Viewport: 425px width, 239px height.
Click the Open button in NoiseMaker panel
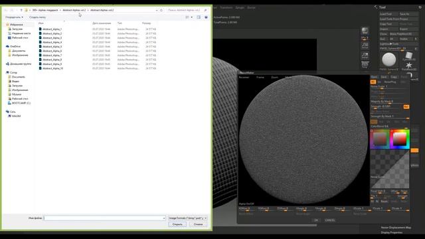374,77
